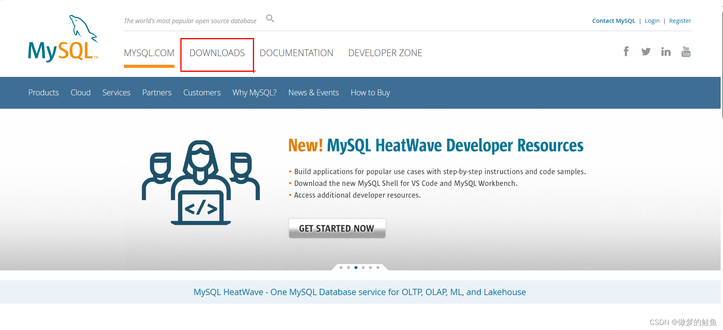This screenshot has height=330, width=723.
Task: Go to the DOWNLOADS tab
Action: click(x=217, y=53)
